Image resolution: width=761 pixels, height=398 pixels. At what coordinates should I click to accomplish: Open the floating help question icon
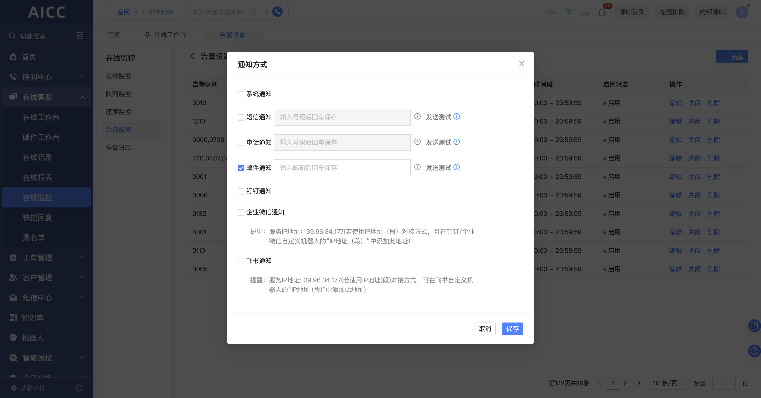click(x=754, y=351)
